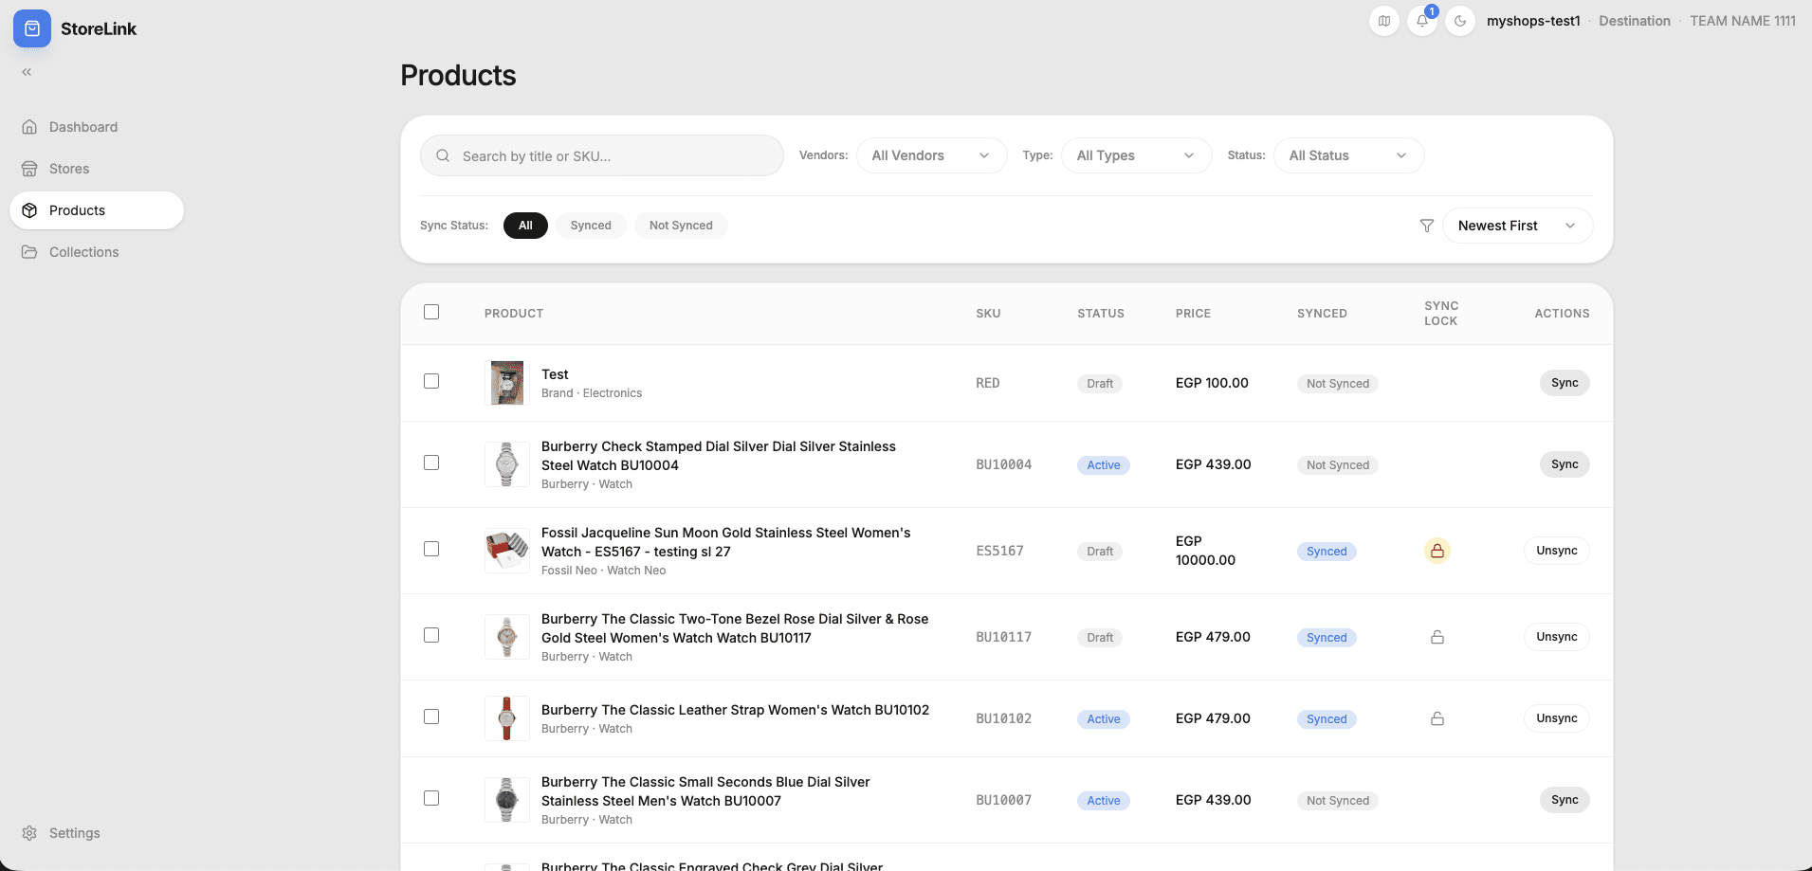Click the TEAM NAME 1111 label
Image resolution: width=1812 pixels, height=871 pixels.
click(x=1743, y=21)
